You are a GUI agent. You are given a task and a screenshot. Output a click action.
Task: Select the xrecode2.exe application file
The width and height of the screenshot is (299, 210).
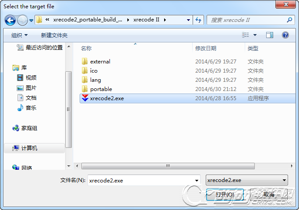coord(188,98)
